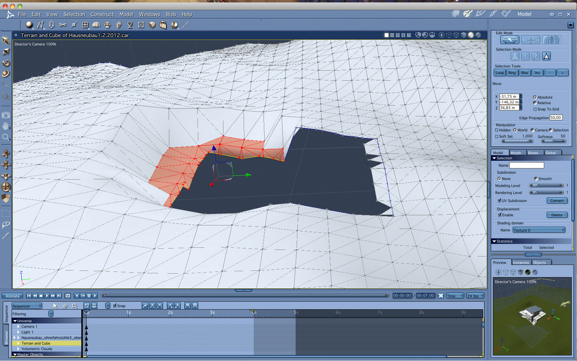
Task: Open the Texture 0 shading domain dropdown
Action: (539, 230)
